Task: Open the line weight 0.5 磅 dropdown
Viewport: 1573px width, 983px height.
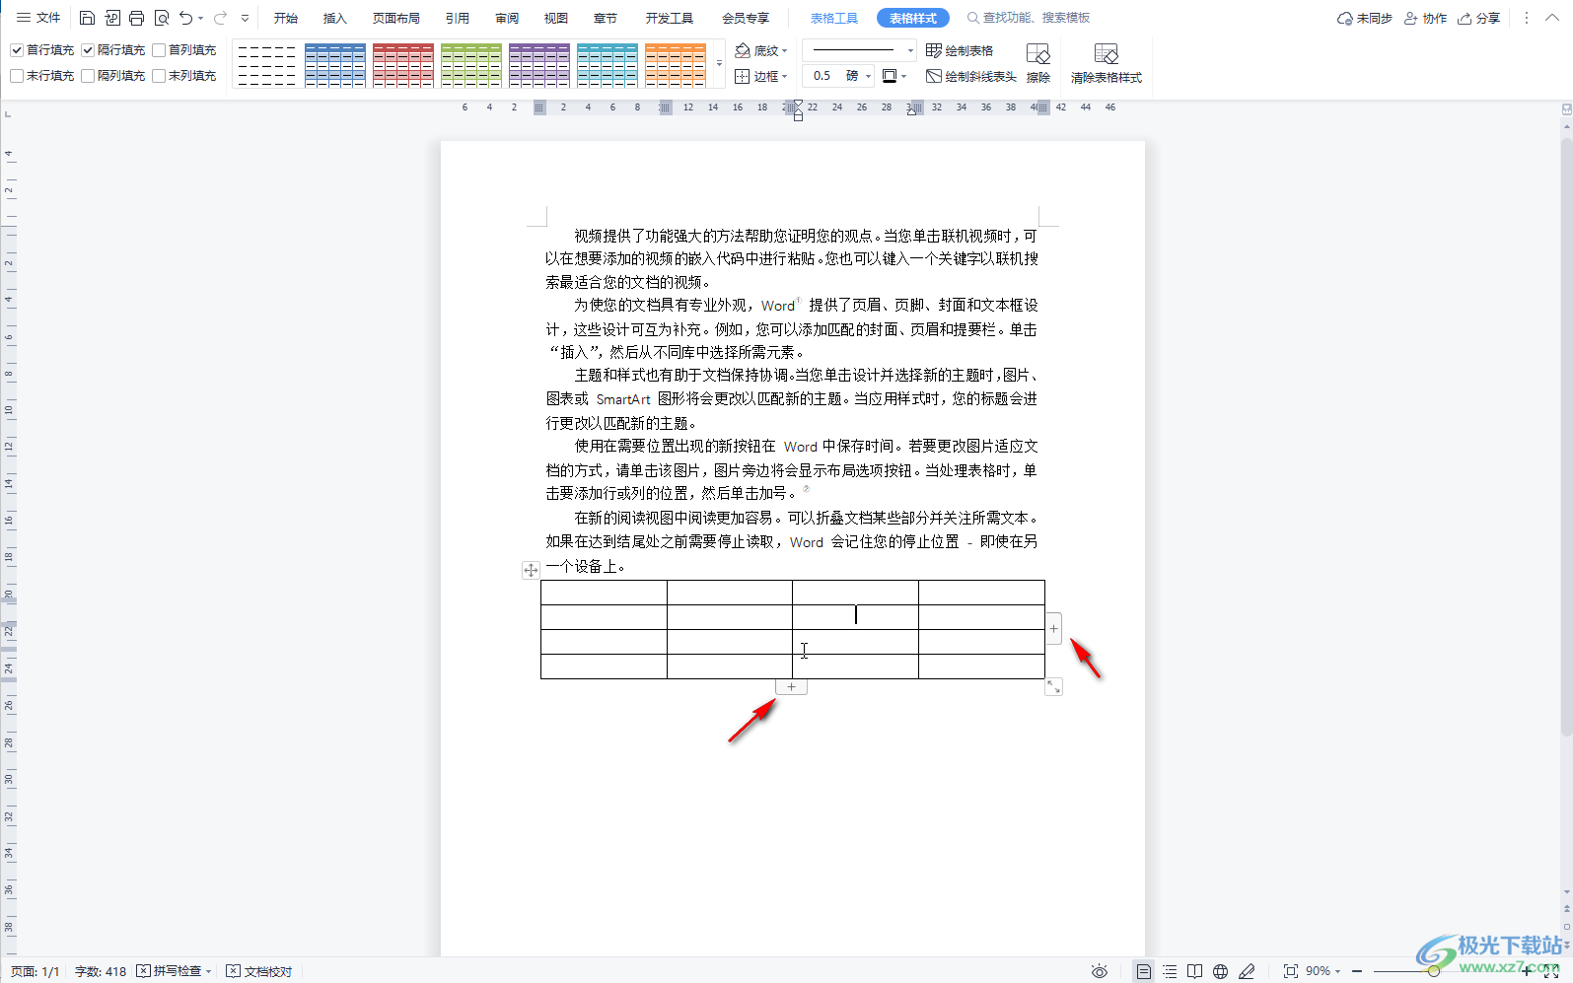Action: (x=868, y=76)
